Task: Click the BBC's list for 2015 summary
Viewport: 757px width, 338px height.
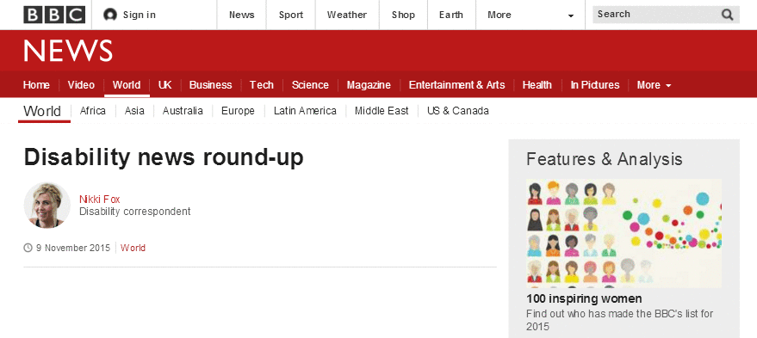Action: 619,320
